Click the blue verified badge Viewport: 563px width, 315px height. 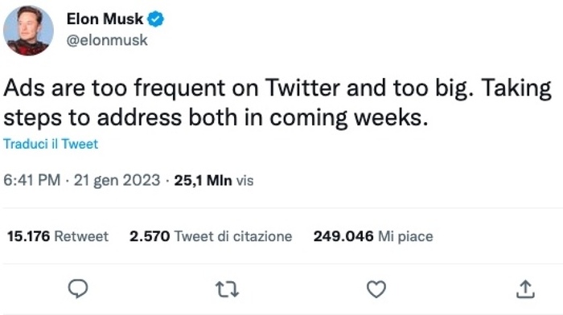156,19
